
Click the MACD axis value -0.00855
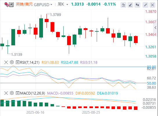(149, 108)
